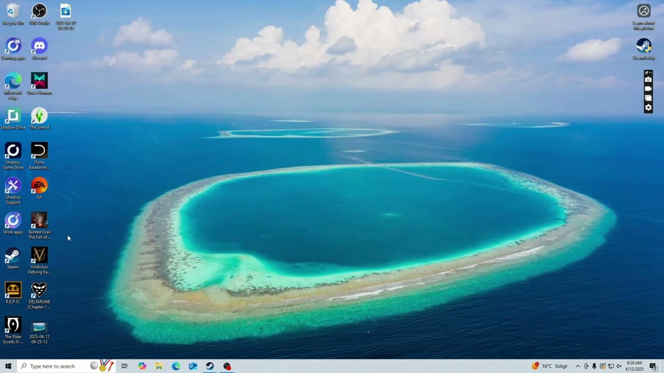Select the SteamSetup installer icon
The width and height of the screenshot is (664, 373).
(x=644, y=49)
